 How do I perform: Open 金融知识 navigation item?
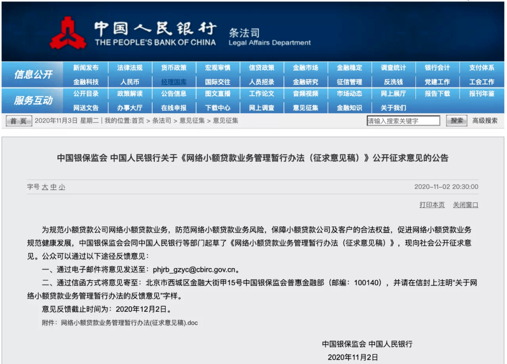pos(350,108)
